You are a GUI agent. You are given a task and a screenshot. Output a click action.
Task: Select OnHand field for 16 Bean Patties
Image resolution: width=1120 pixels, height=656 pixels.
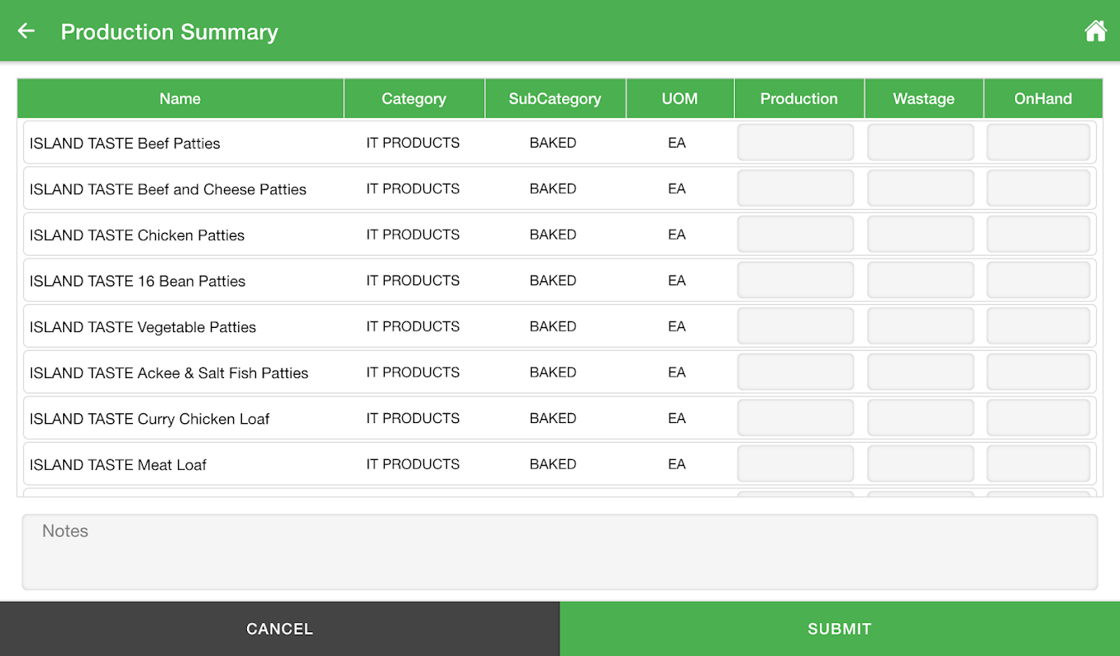1039,280
